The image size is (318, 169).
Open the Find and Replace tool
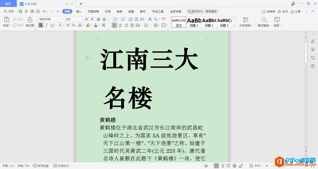[x=264, y=22]
